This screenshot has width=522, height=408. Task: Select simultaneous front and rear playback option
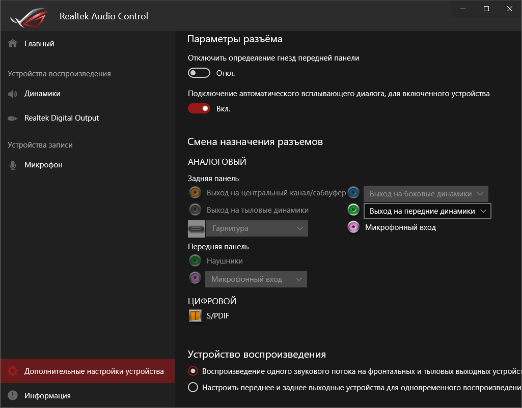[193, 387]
